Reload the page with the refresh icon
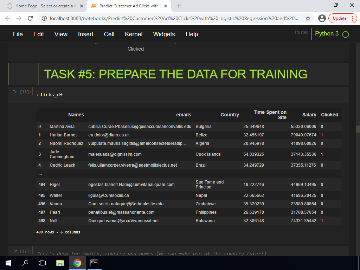The width and height of the screenshot is (360, 270). point(30,18)
